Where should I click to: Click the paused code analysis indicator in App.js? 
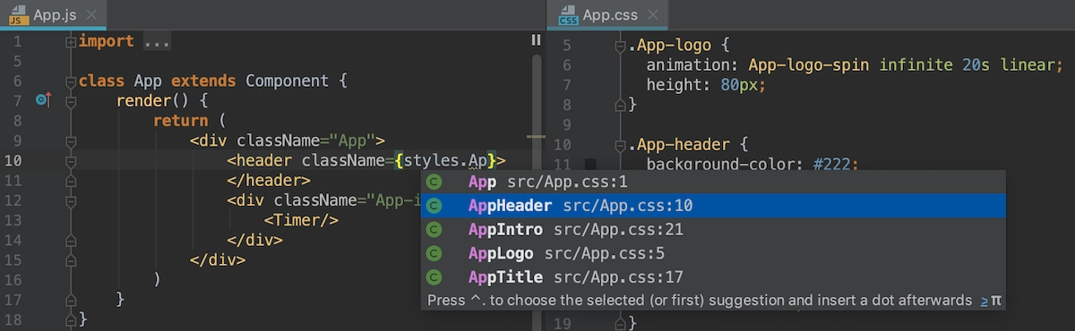(x=536, y=40)
